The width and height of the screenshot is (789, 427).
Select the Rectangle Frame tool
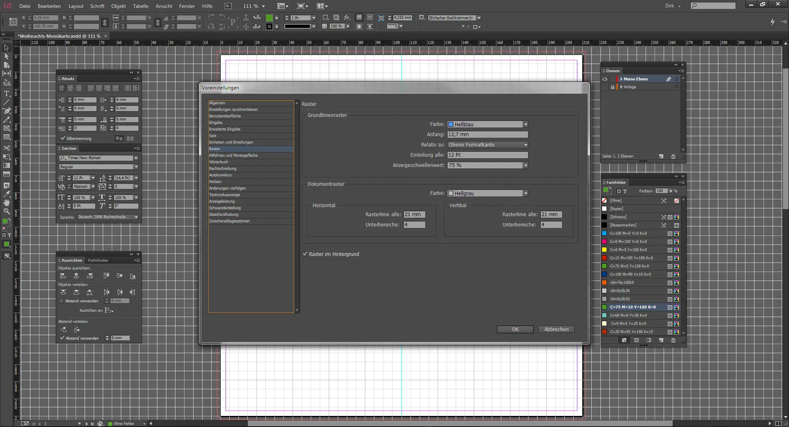[x=7, y=128]
